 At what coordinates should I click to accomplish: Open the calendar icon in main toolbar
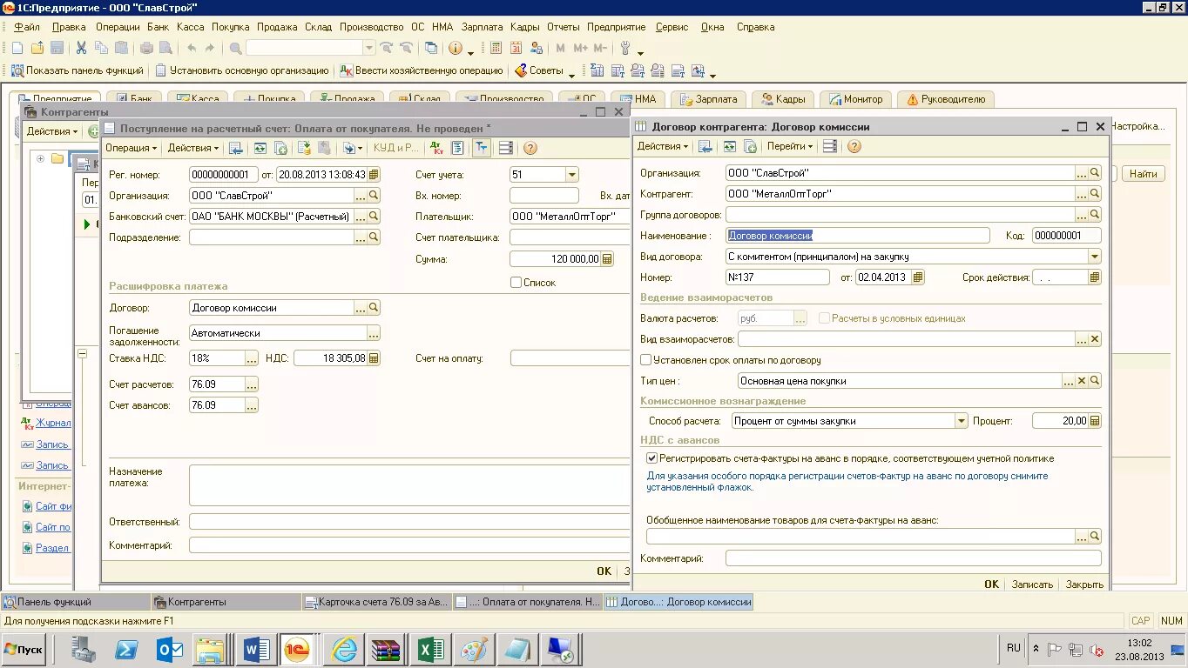coord(516,49)
